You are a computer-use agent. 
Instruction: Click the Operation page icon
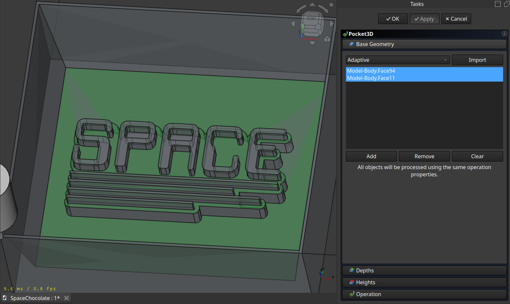[x=352, y=294]
